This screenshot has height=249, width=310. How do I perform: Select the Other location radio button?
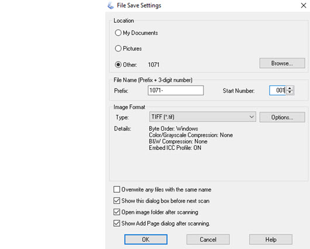click(118, 64)
